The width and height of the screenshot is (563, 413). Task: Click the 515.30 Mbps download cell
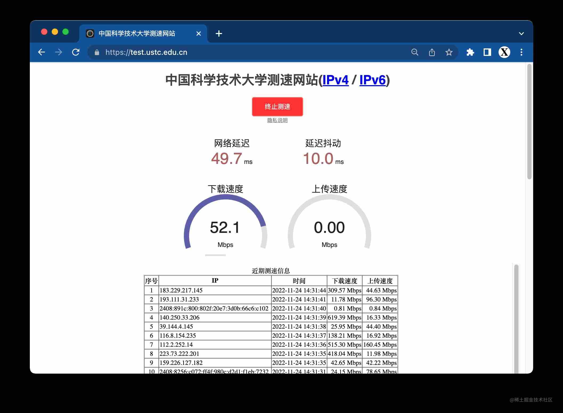344,345
